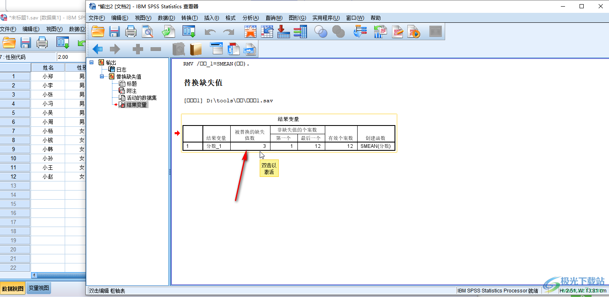
Task: Open the 分析(A) menu in Viewer
Action: click(251, 18)
